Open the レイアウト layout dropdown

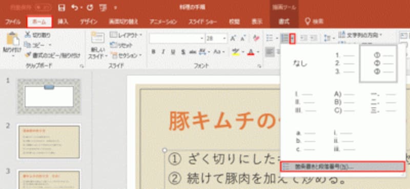pos(126,35)
